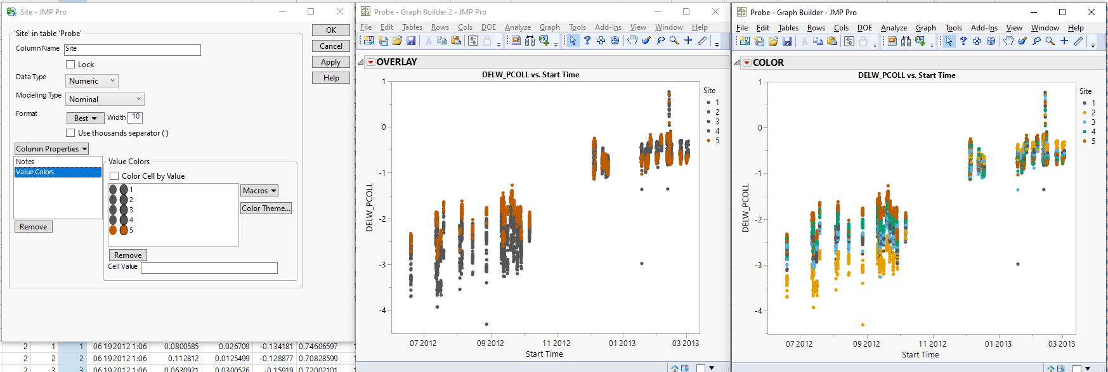Click the Column Name input field

click(133, 49)
